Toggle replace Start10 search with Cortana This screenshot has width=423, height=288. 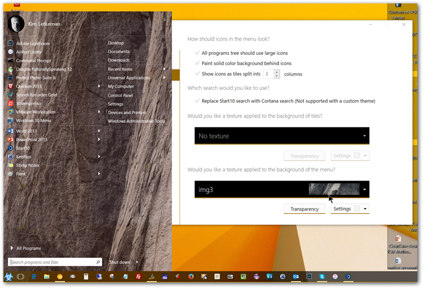coord(197,101)
